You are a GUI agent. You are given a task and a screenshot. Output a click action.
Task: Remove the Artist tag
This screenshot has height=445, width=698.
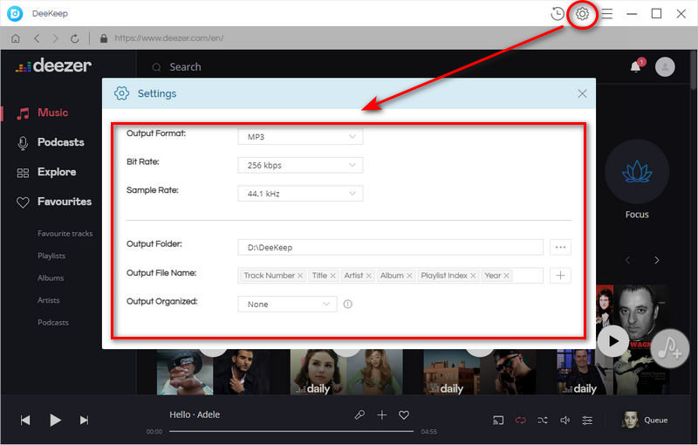click(368, 276)
